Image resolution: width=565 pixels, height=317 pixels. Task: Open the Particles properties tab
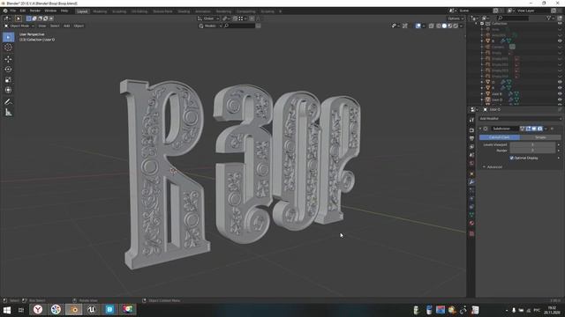point(471,190)
